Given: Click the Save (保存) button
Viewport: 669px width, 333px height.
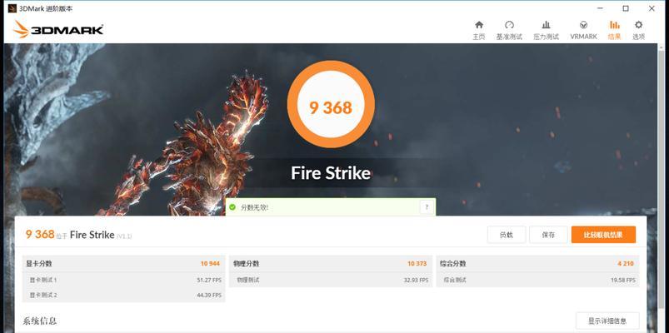Looking at the screenshot, I should coord(548,235).
